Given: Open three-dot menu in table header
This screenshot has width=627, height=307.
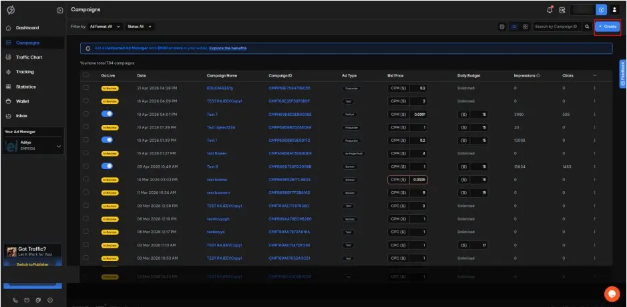Looking at the screenshot, I should pos(594,75).
